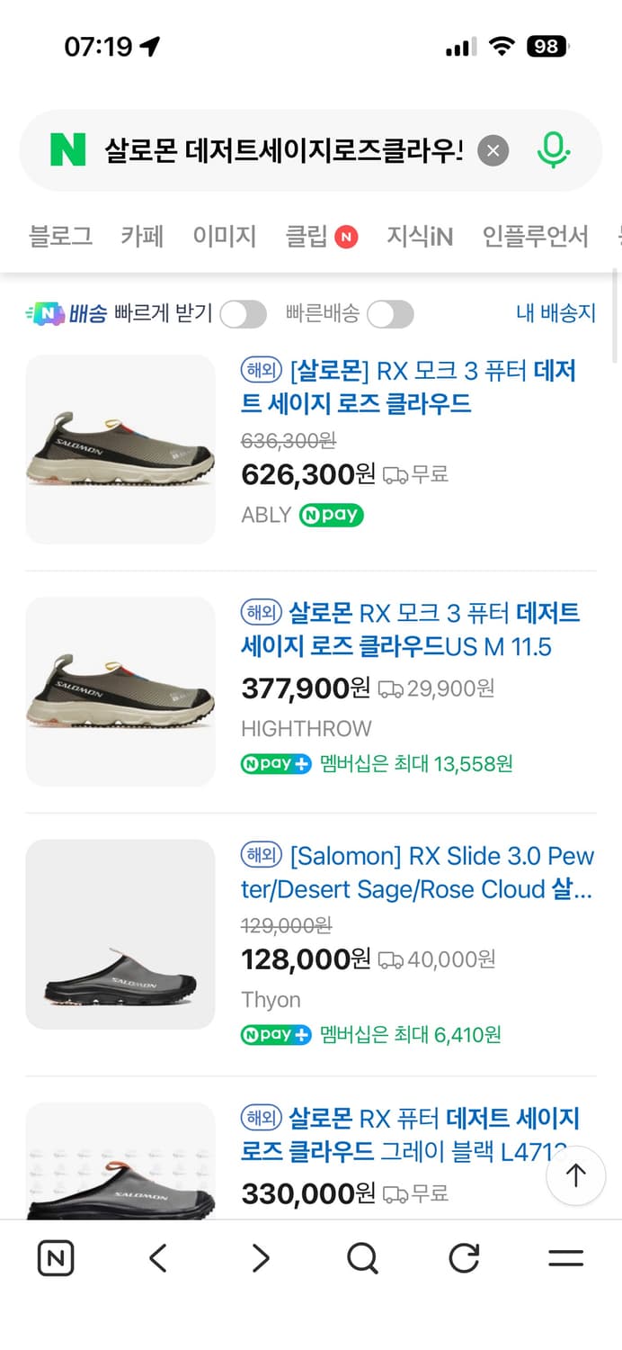The width and height of the screenshot is (622, 1350).
Task: Switch to the 이미지 tab
Action: point(224,236)
